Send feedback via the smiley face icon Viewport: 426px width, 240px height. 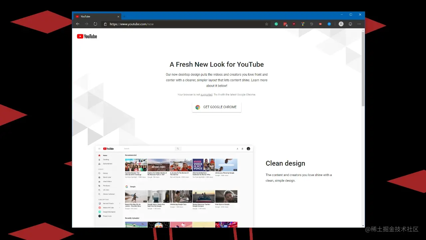pyautogui.click(x=350, y=24)
